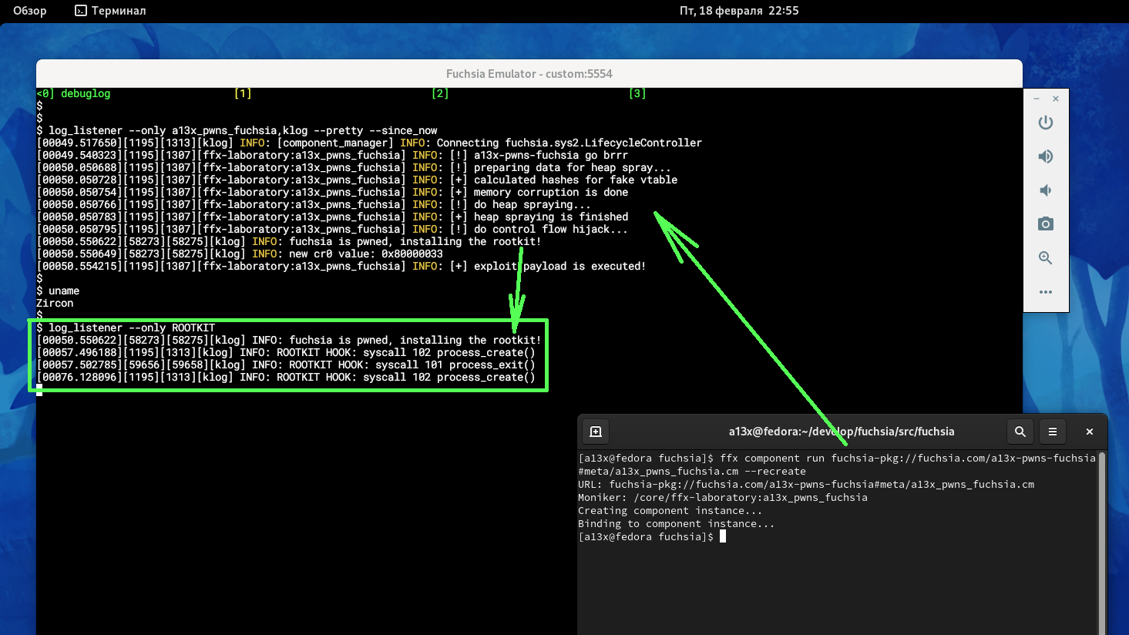Click 'exploit payload is executed!' log line
1129x635 pixels.
click(x=341, y=266)
